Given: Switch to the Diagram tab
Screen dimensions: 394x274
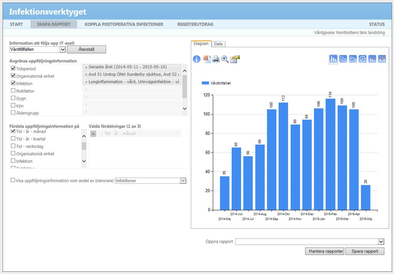Looking at the screenshot, I should 201,44.
